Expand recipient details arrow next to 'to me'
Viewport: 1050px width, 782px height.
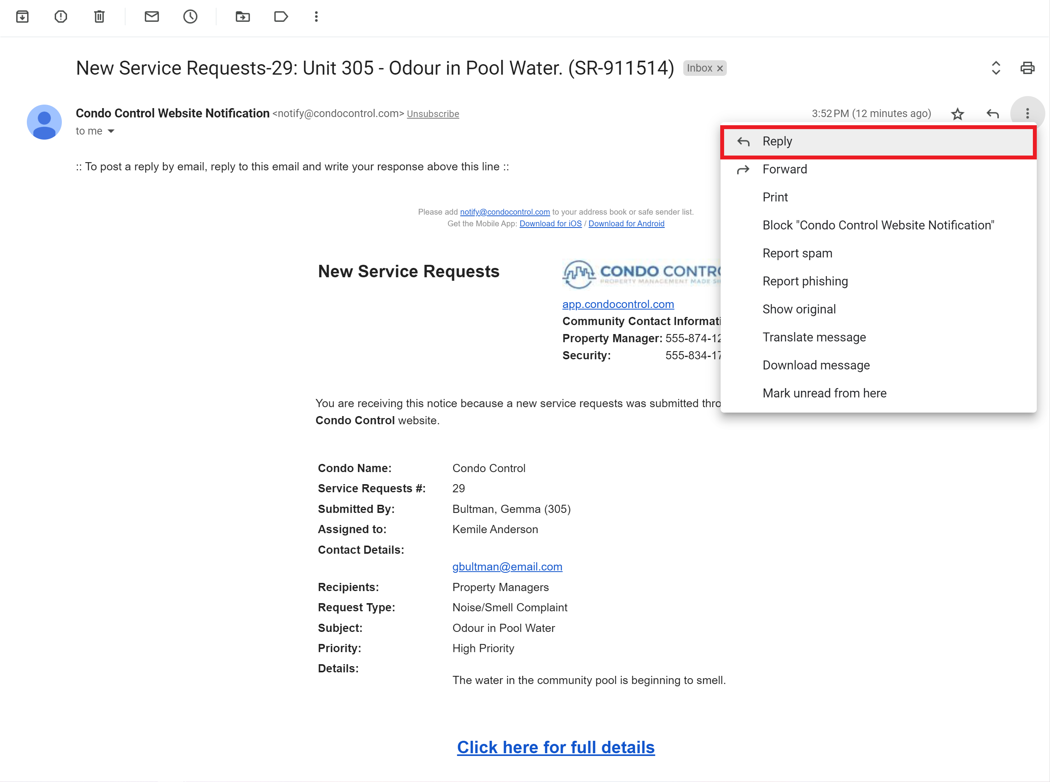[x=111, y=131]
